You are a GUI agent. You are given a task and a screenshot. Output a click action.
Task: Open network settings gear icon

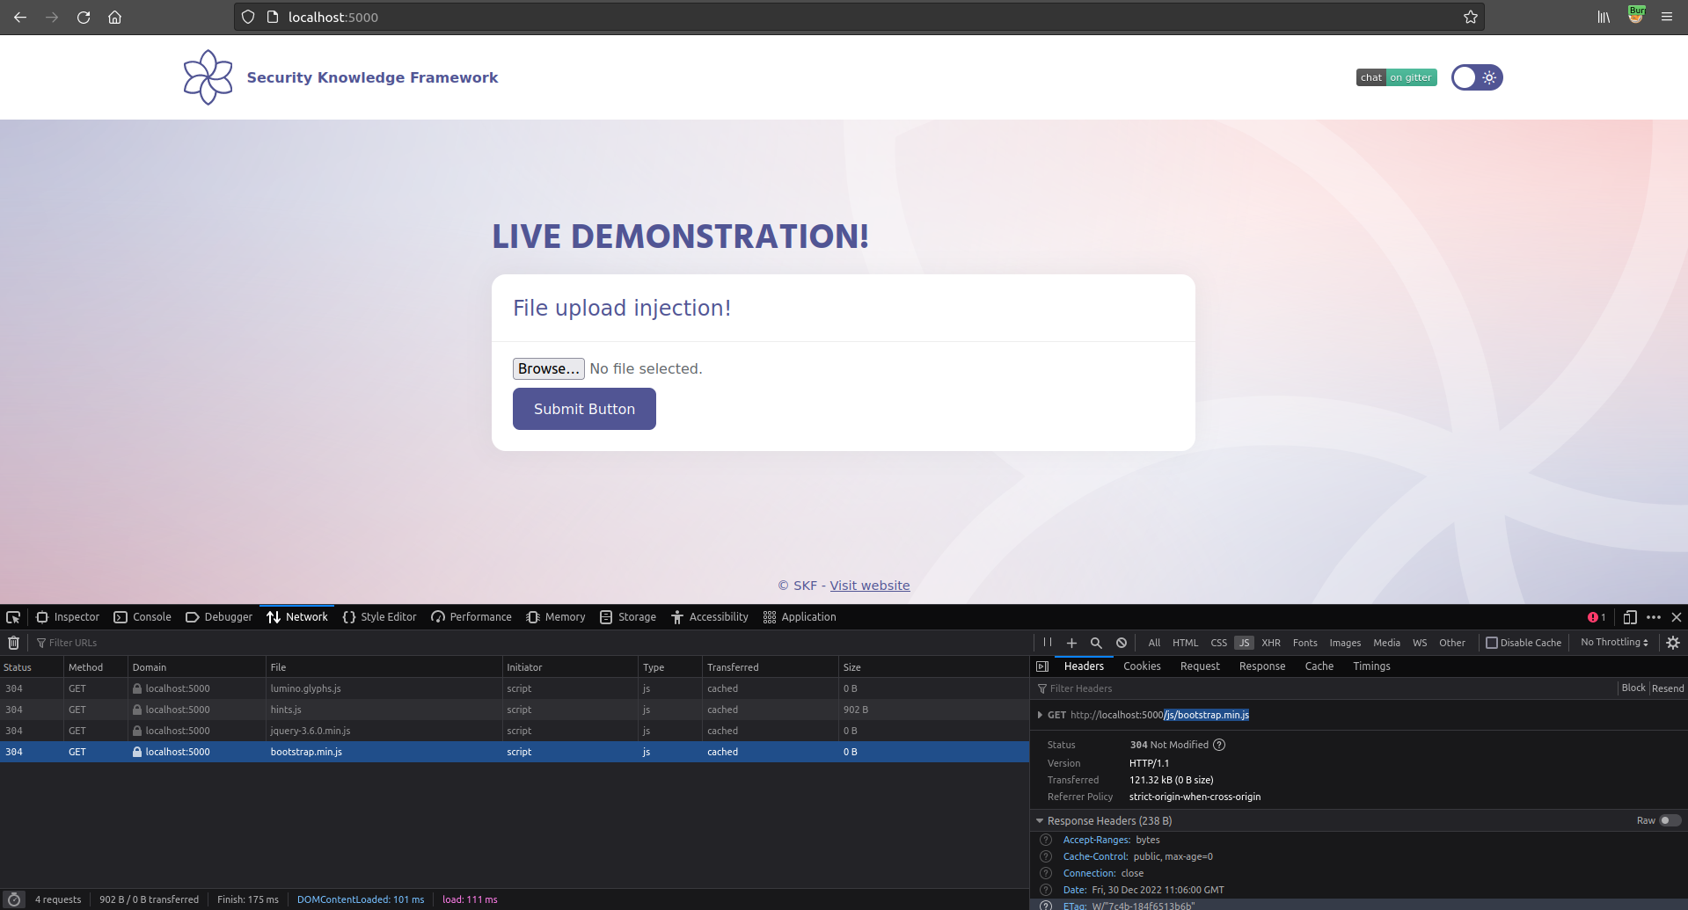coord(1673,643)
